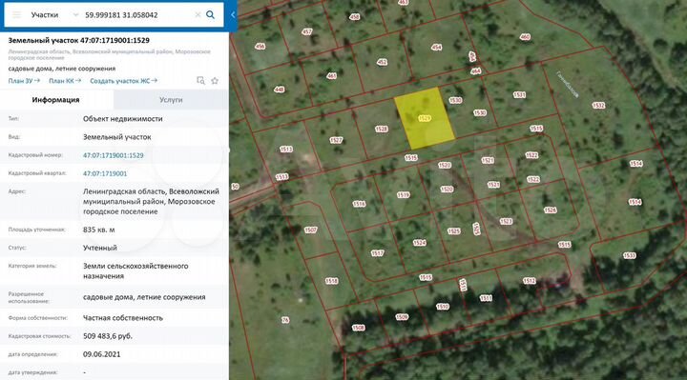This screenshot has height=380, width=687.
Task: Run search with the magnifier icon
Action: tap(211, 15)
